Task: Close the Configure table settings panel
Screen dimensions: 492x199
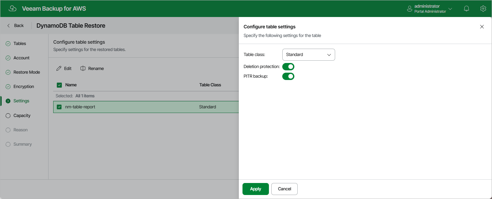Action: pyautogui.click(x=482, y=27)
